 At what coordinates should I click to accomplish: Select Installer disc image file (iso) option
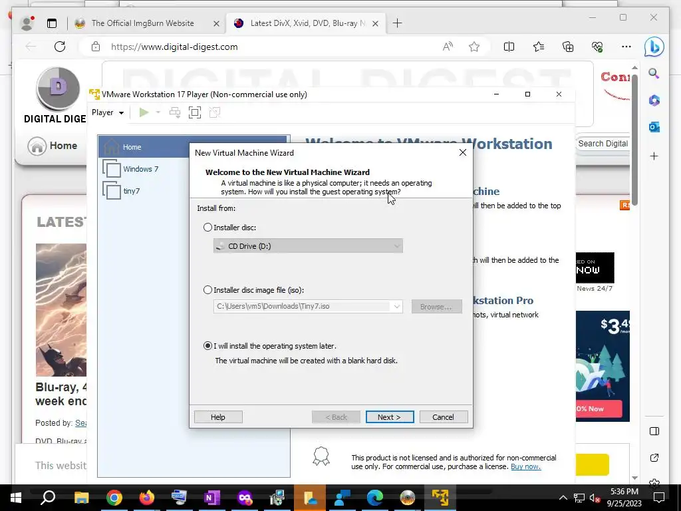tap(207, 290)
